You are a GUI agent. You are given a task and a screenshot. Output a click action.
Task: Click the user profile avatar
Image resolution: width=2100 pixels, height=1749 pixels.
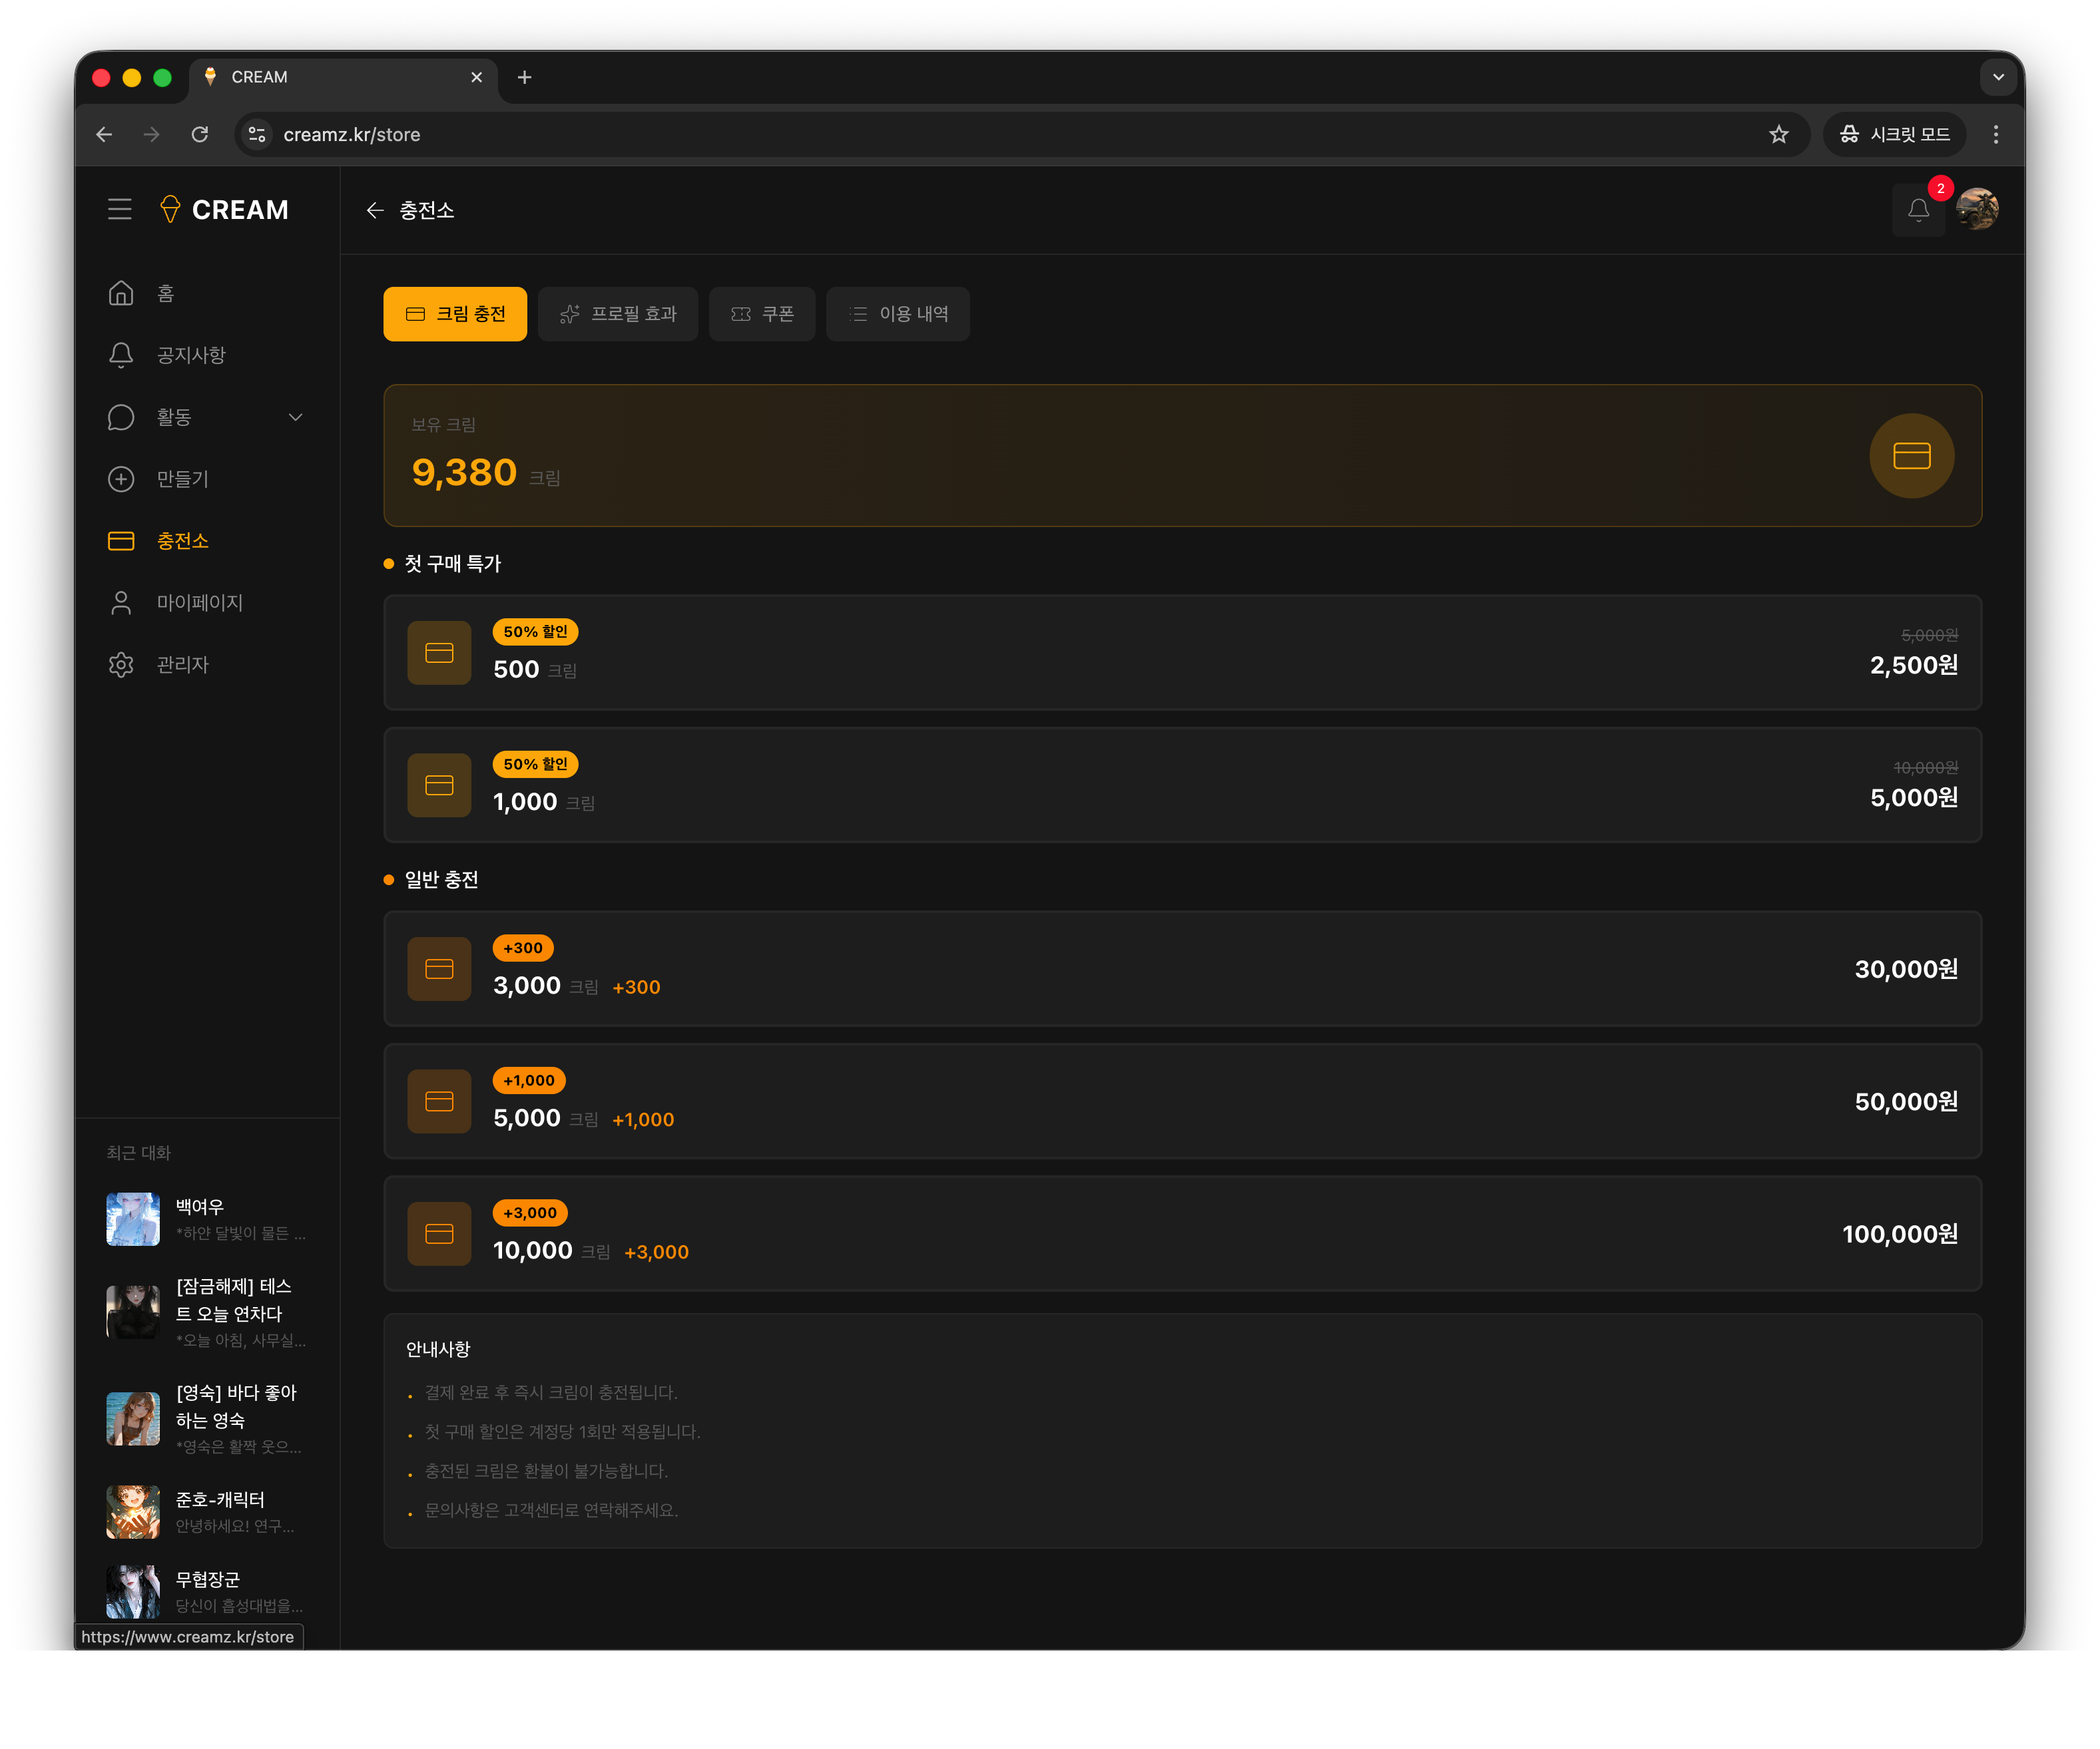click(1977, 210)
